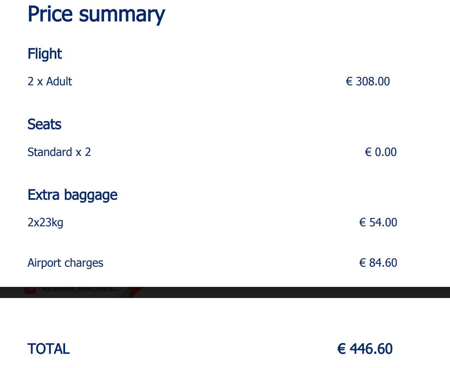
Task: Click the TOTAL label
Action: (x=48, y=349)
